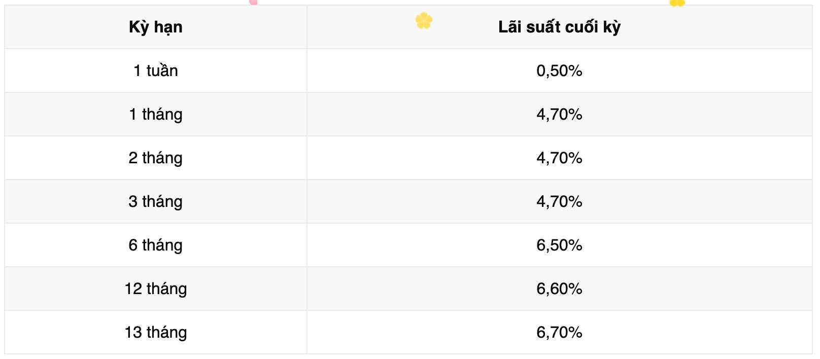Click the yellow flower at the top-right edge
Image resolution: width=820 pixels, height=359 pixels.
coord(677,3)
